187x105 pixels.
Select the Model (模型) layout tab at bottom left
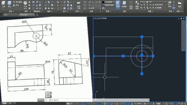coord(5,103)
